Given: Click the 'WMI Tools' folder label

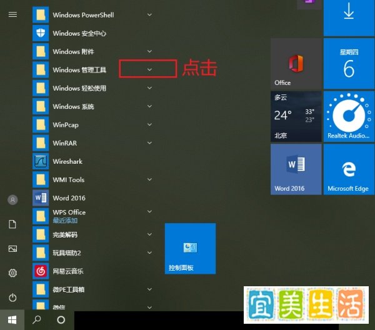Looking at the screenshot, I should [x=69, y=179].
